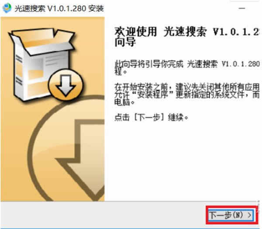Click the line starting with 在开始安装之前
This screenshot has height=229, width=262.
coord(187,87)
